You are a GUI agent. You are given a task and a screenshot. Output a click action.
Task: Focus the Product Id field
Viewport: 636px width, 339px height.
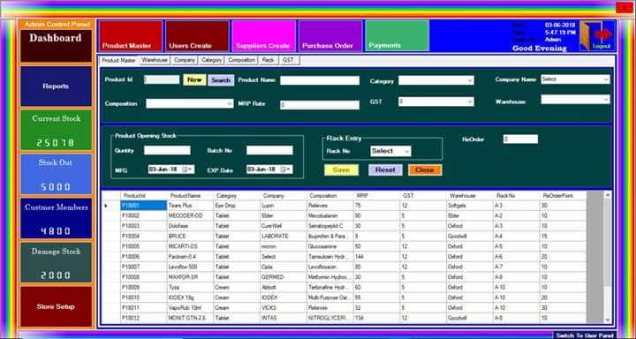[x=162, y=79]
